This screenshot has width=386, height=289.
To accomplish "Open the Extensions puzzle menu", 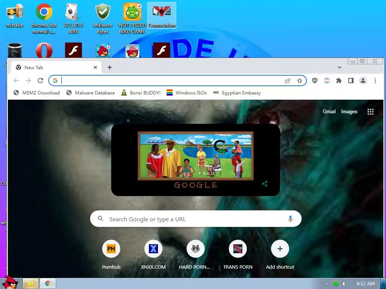I will coord(339,81).
